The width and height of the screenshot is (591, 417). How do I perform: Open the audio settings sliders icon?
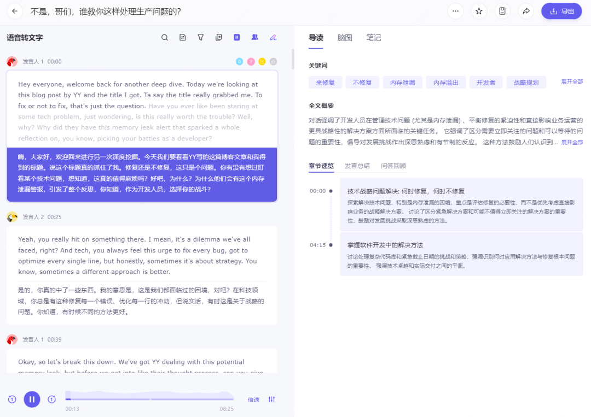272,400
